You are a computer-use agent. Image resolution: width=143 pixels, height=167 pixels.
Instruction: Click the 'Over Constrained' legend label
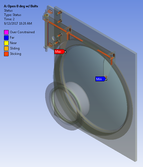click(22, 32)
